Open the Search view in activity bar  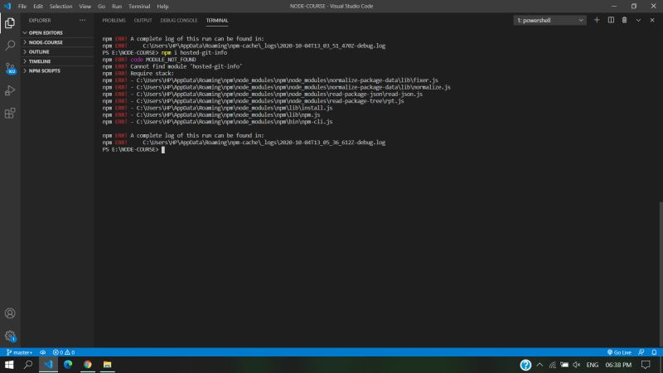click(10, 46)
